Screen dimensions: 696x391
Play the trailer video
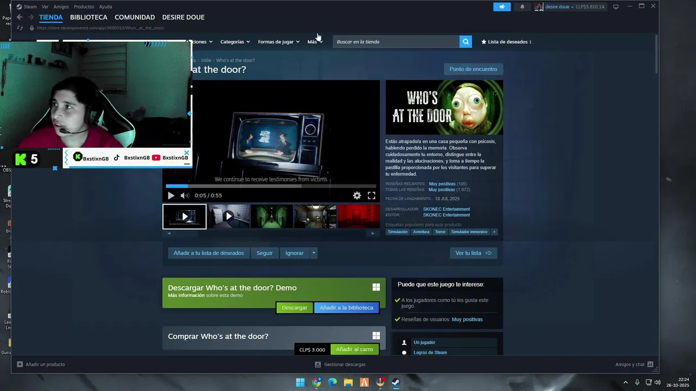171,195
